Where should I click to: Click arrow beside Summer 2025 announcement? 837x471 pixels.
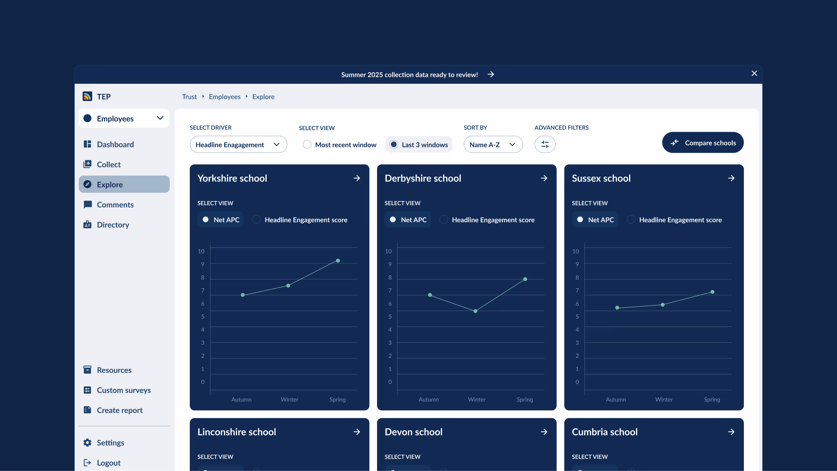tap(491, 74)
